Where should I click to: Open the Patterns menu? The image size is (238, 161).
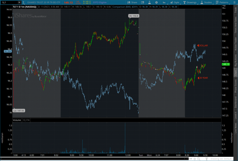point(222,2)
